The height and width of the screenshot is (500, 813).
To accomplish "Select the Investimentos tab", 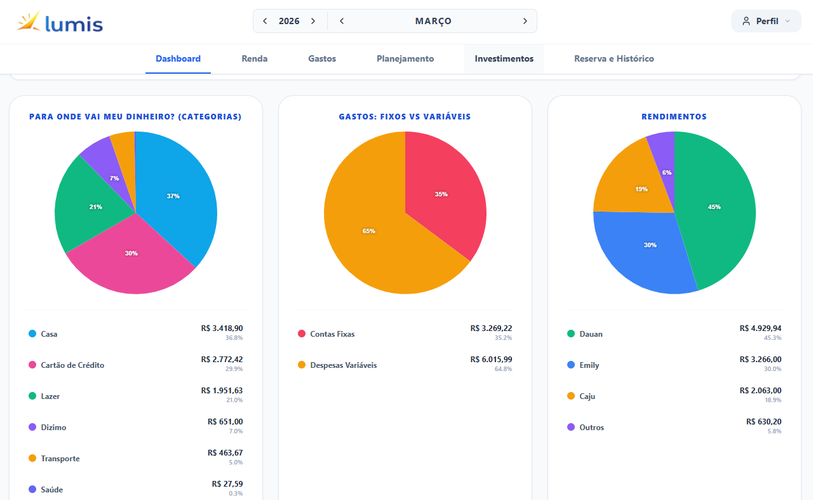I will click(x=504, y=58).
